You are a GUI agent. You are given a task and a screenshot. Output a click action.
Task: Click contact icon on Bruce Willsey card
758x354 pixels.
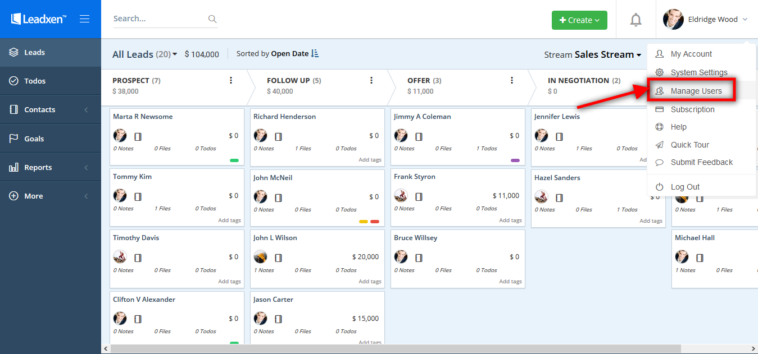point(419,258)
